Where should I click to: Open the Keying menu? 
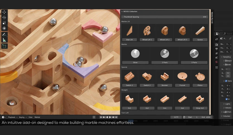(23, 117)
